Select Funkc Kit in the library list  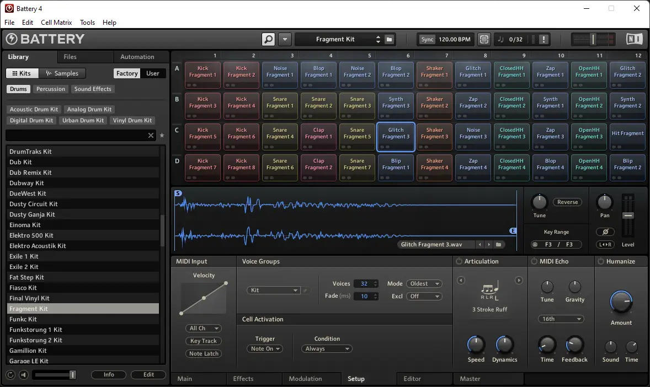click(83, 319)
